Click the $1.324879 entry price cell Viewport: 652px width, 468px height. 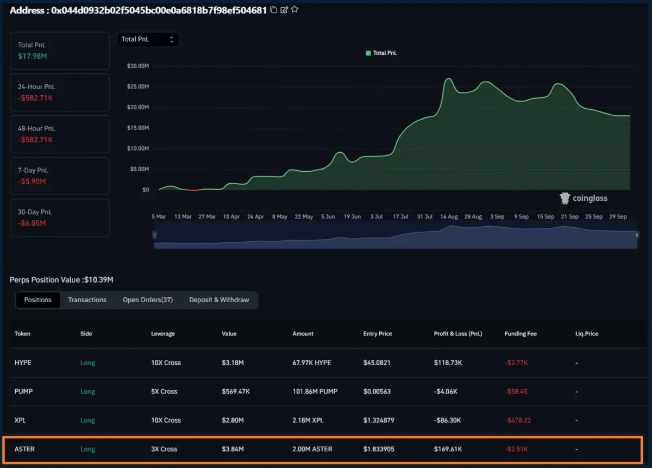pyautogui.click(x=379, y=420)
